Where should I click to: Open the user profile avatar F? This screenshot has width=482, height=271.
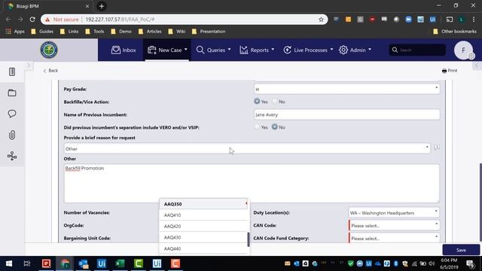pyautogui.click(x=463, y=50)
